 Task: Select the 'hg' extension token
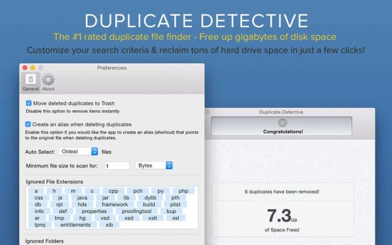pos(82,218)
